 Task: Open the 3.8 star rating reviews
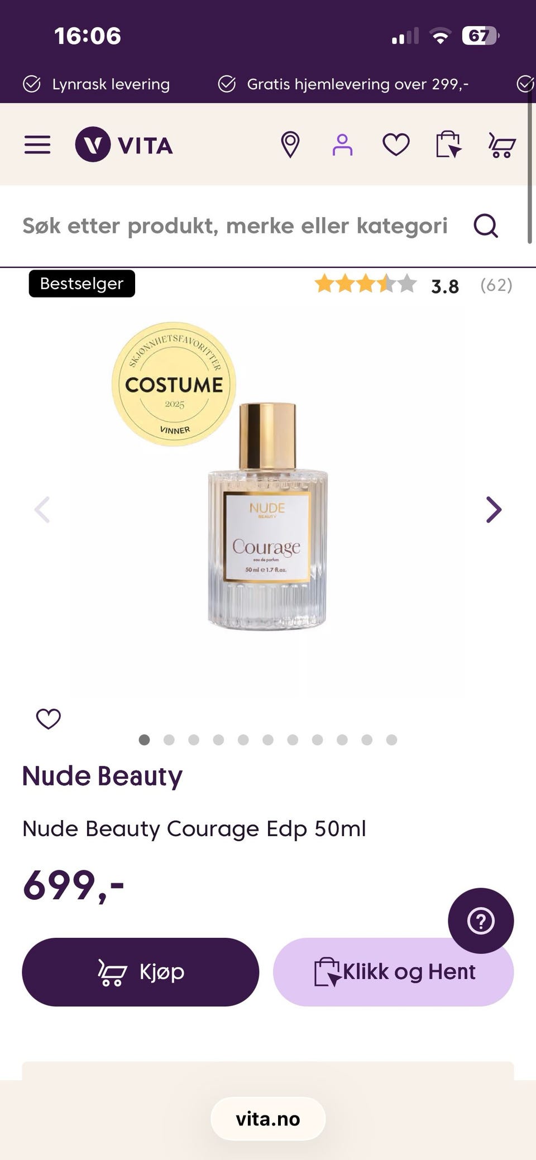coord(413,285)
